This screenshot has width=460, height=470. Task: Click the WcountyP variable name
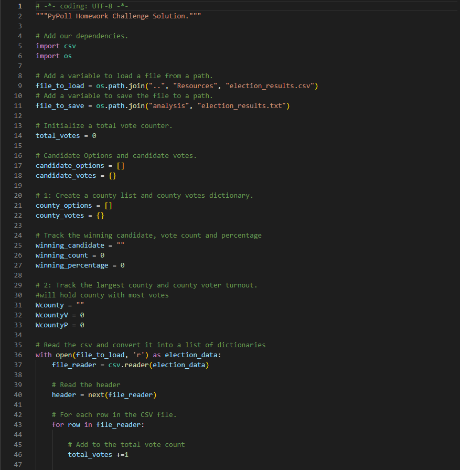click(52, 325)
